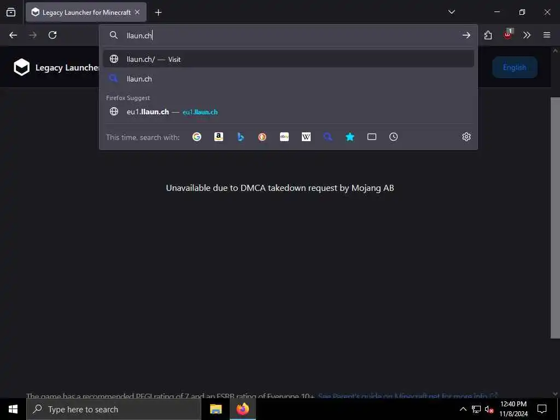Open the Windows Start menu
This screenshot has height=420, width=560.
coord(13,409)
